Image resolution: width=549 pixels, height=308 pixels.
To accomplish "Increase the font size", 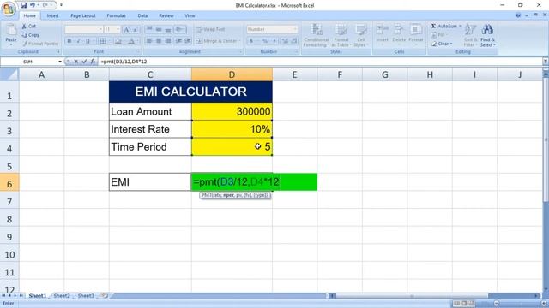I will (126, 30).
